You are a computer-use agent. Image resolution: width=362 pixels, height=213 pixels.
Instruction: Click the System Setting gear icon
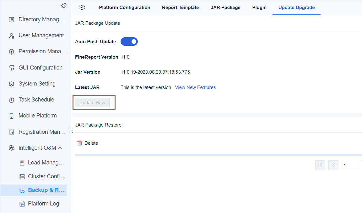click(11, 84)
